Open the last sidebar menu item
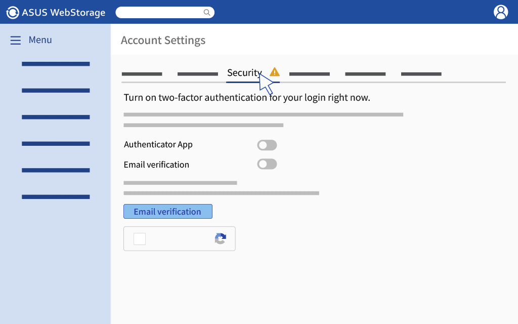The image size is (518, 324). [56, 197]
